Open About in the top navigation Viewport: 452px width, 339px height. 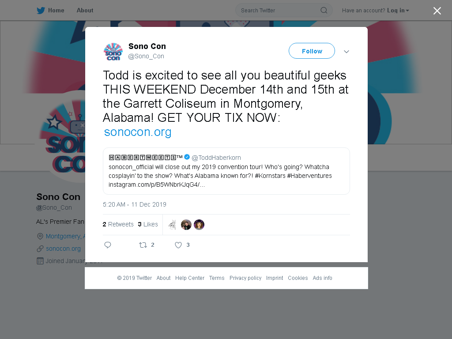click(x=85, y=11)
